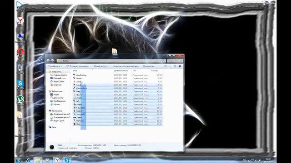The height and width of the screenshot is (163, 291).
Task: Sort by the Имя column header
Action: click(x=75, y=71)
